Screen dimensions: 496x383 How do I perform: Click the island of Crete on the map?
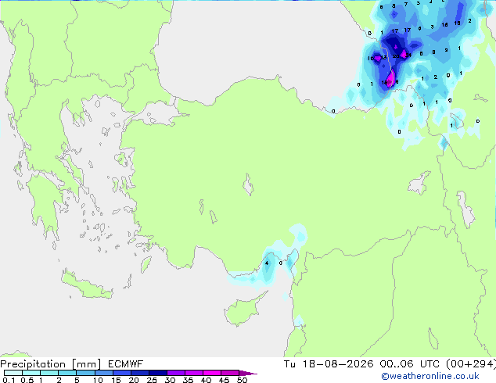pyautogui.click(x=86, y=285)
